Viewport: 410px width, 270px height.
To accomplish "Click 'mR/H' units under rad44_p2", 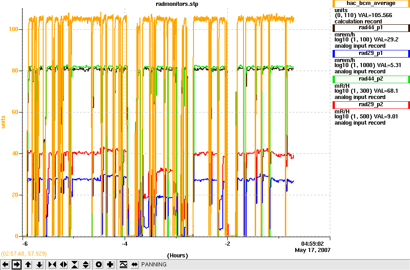I will [x=342, y=86].
